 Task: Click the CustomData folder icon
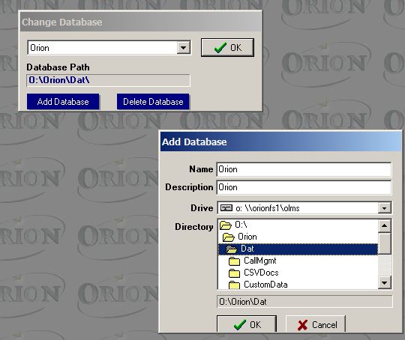[x=234, y=285]
